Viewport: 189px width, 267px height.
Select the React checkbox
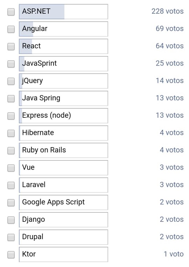(x=11, y=47)
